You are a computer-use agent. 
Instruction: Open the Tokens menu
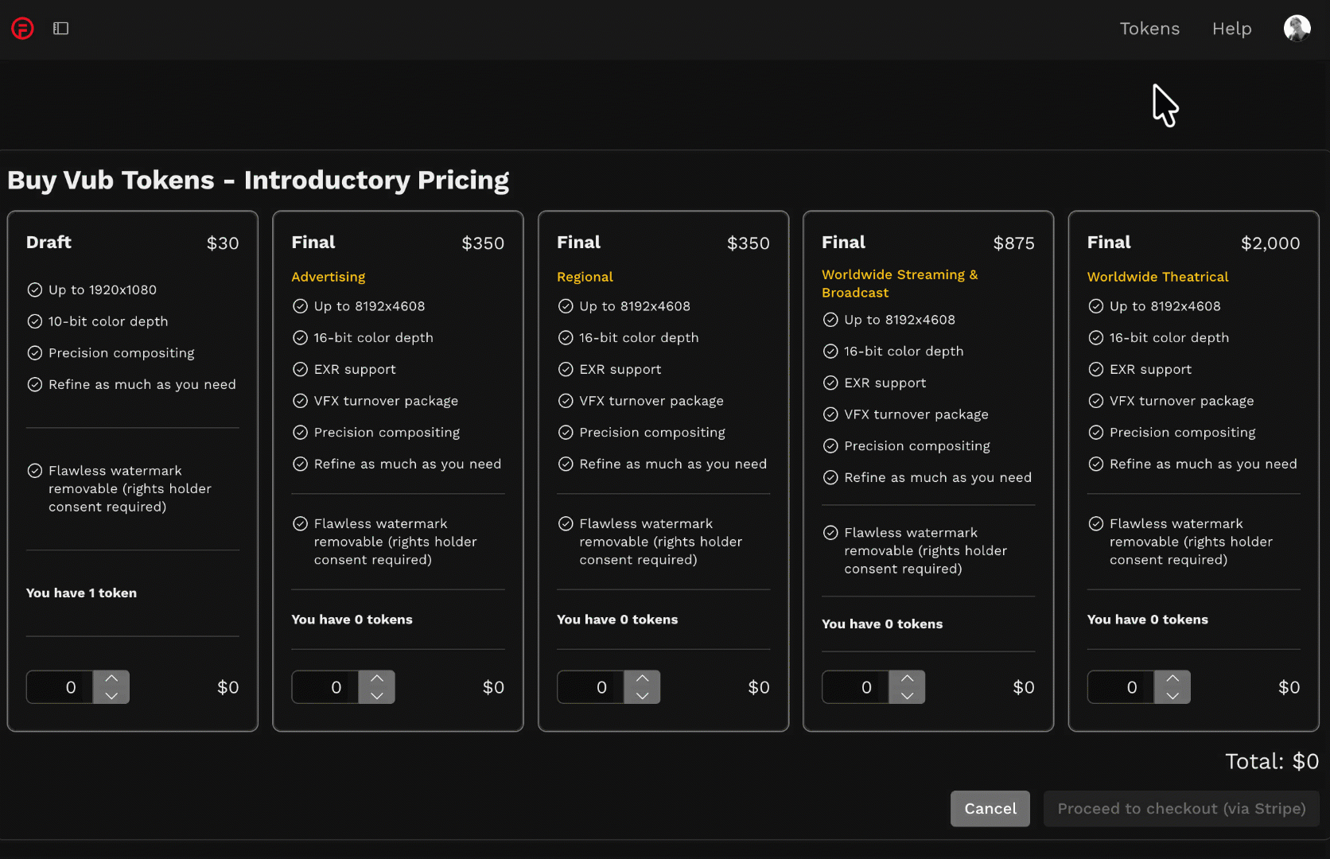(x=1149, y=29)
